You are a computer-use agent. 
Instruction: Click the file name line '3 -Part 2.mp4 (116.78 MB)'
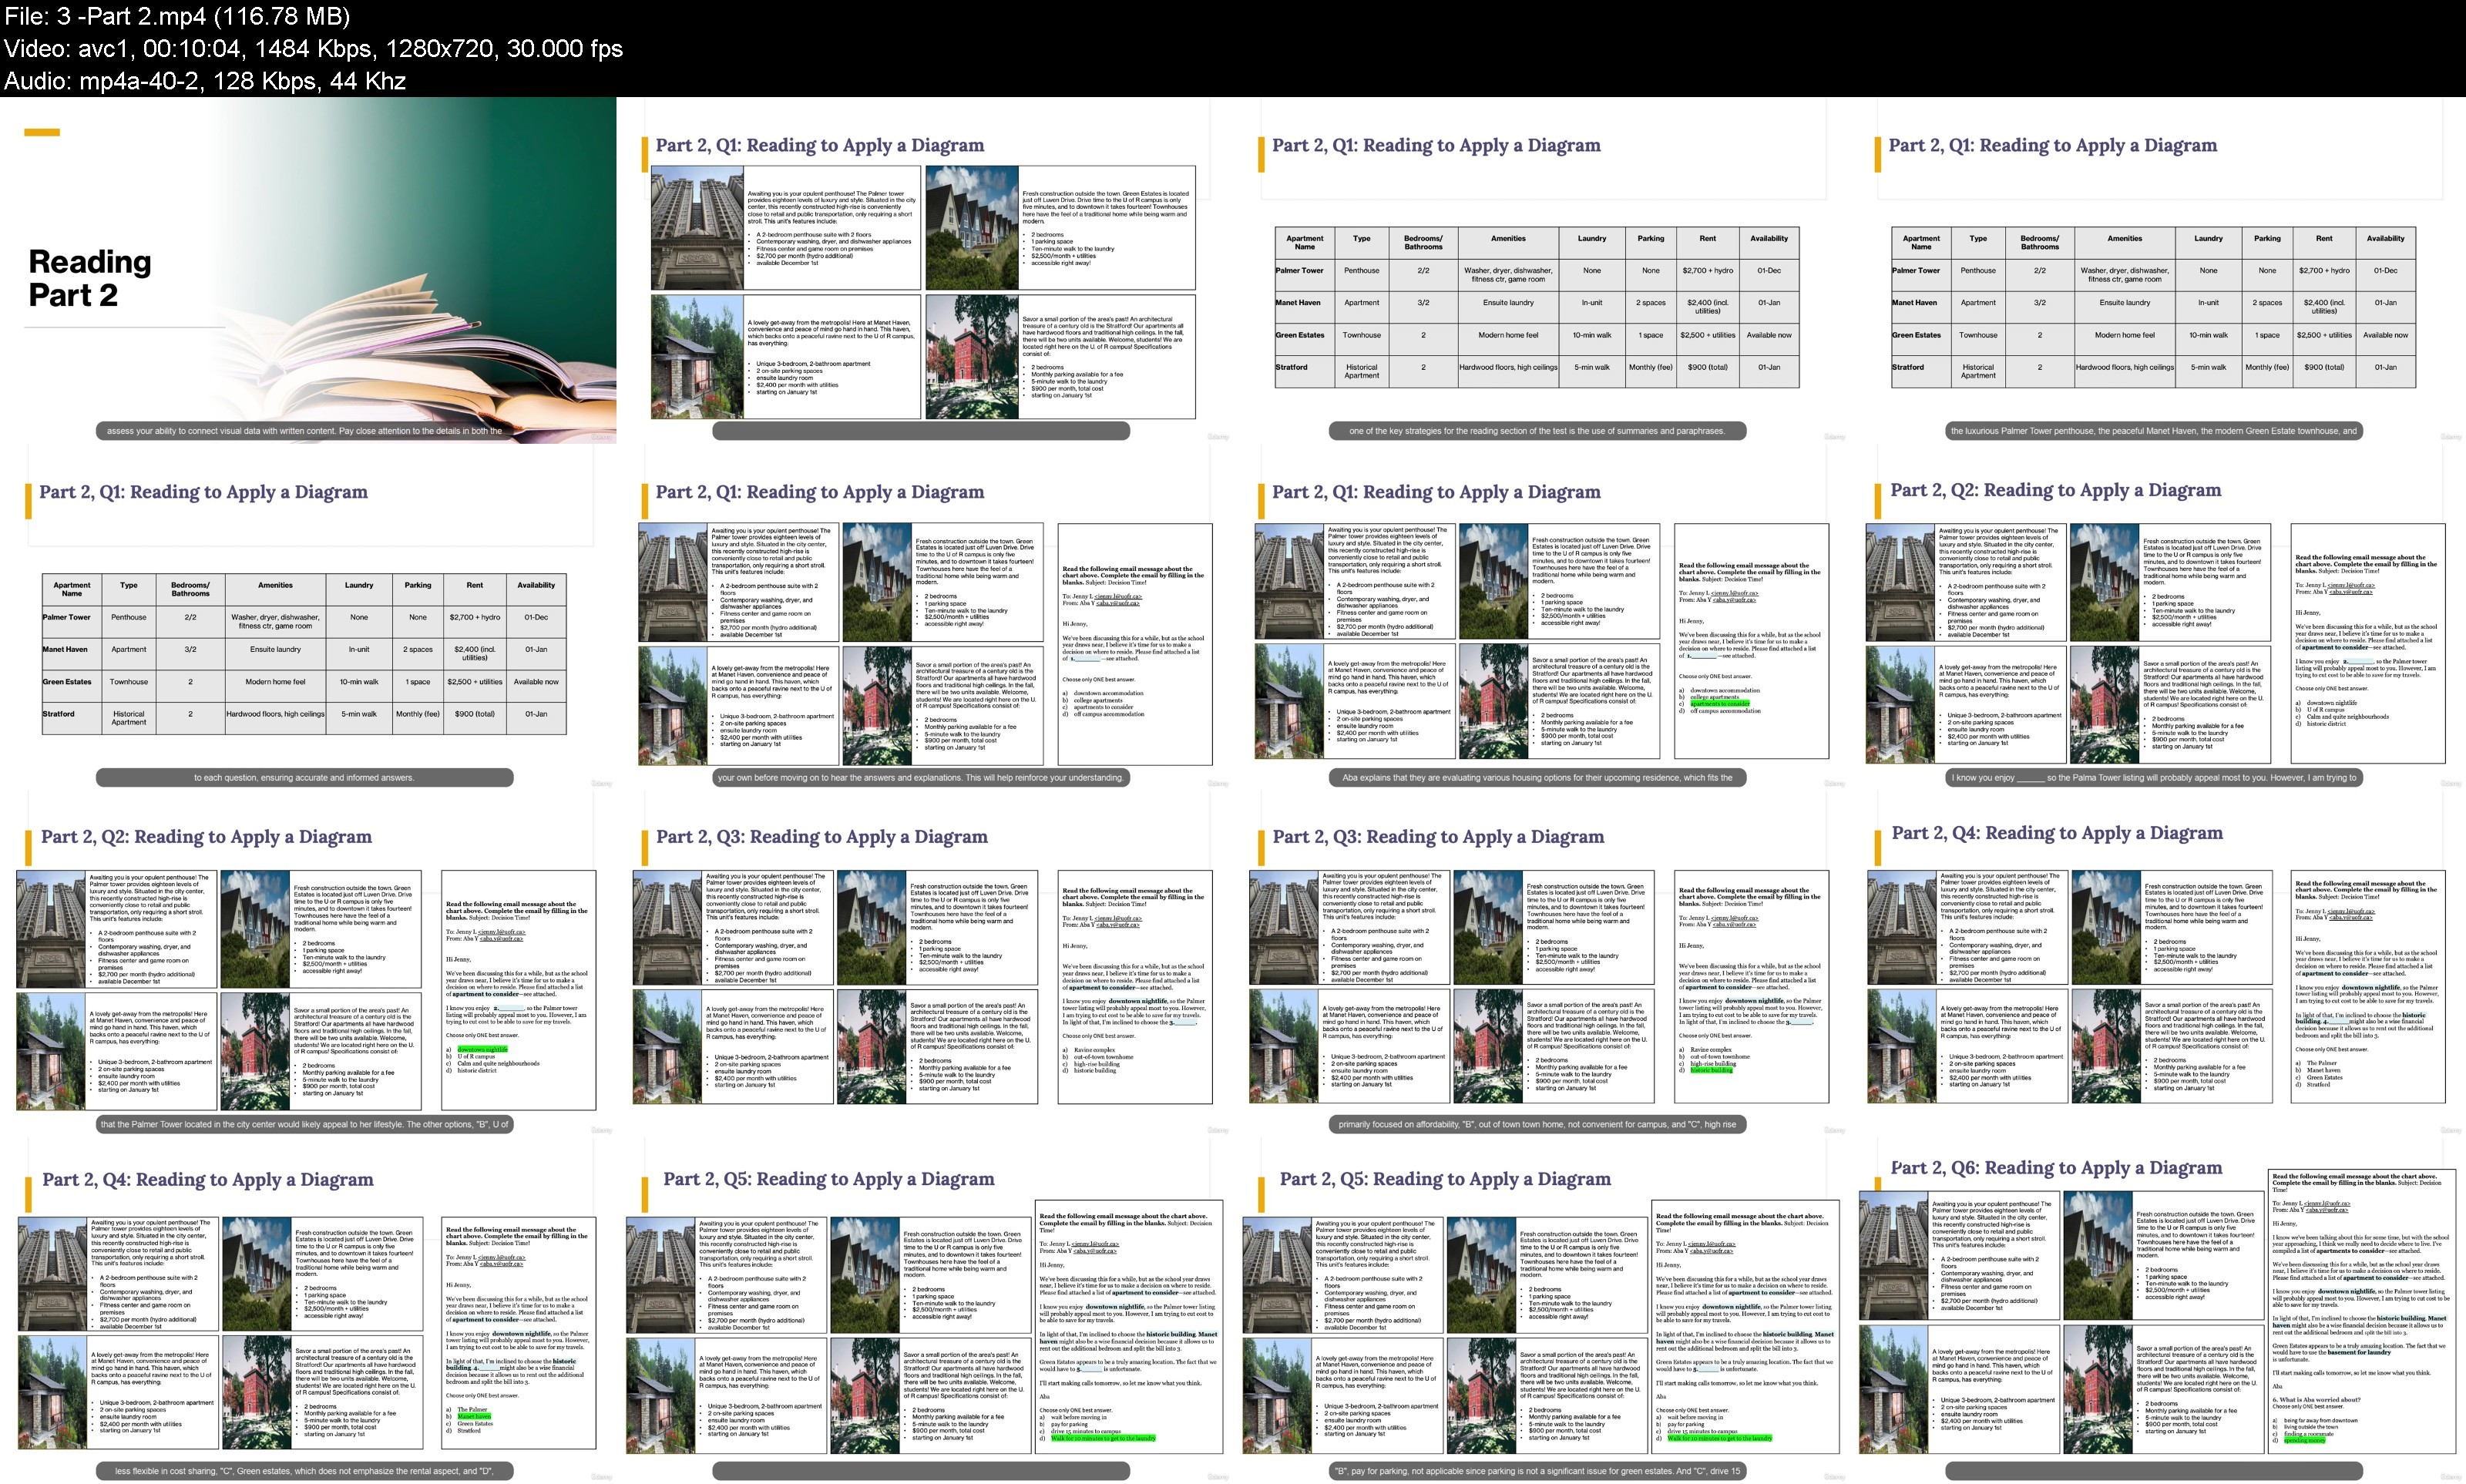(x=177, y=16)
